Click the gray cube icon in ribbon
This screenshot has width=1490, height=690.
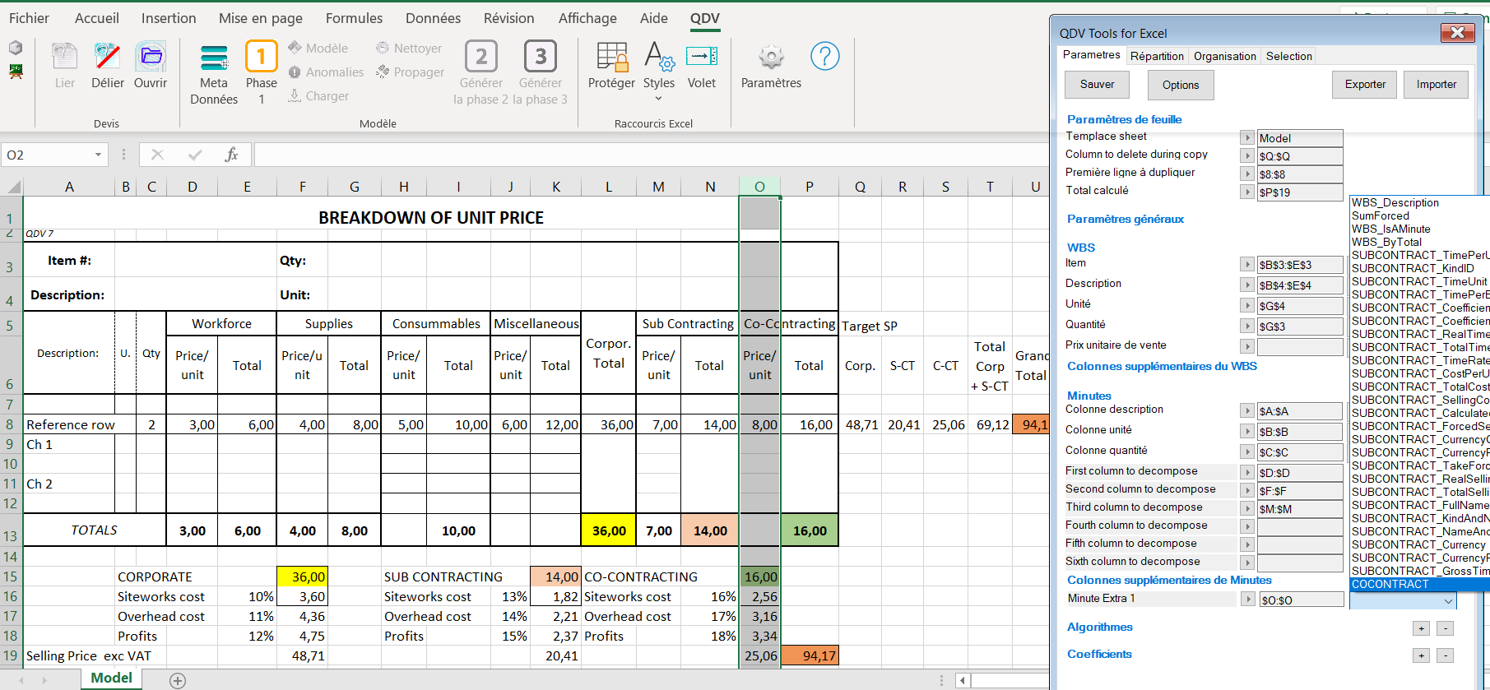[16, 48]
